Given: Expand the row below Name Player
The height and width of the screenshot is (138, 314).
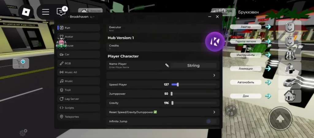Looking at the screenshot, I should click(214, 75).
